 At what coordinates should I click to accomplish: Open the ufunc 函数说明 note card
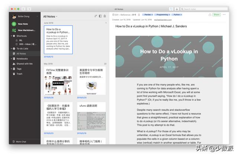pos(91,116)
